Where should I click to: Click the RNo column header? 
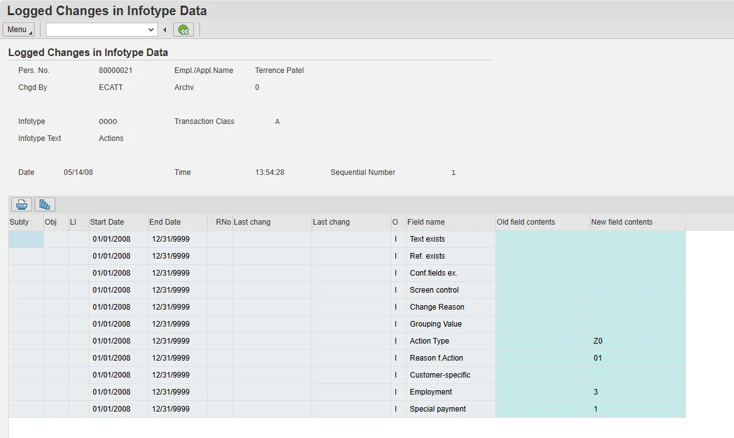click(x=223, y=222)
